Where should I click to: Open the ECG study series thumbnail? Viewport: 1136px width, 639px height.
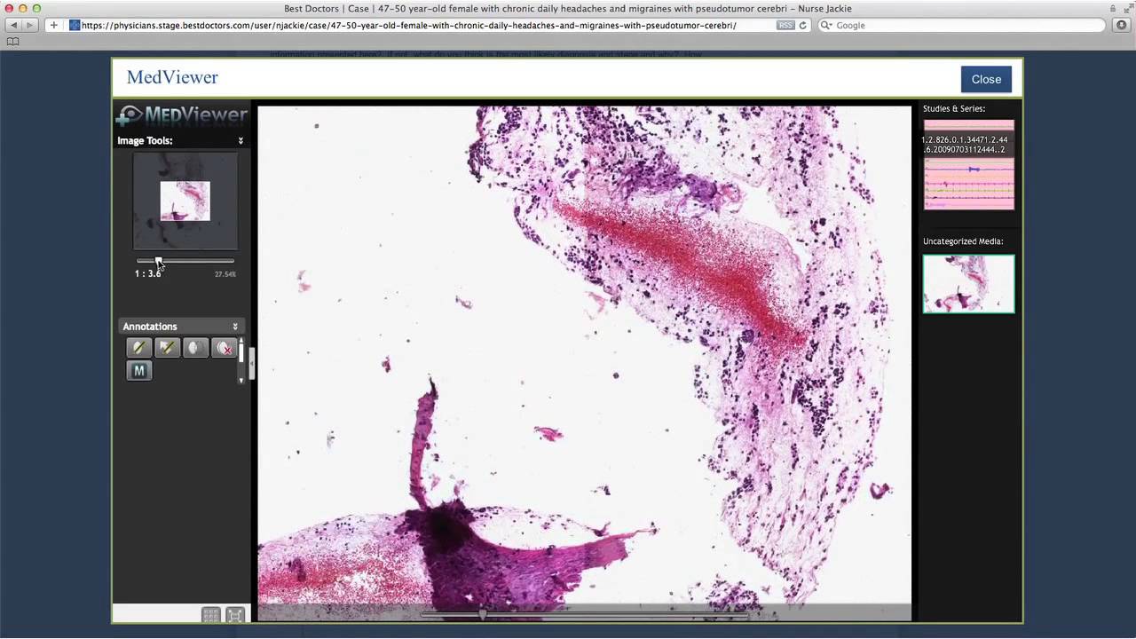click(x=968, y=165)
